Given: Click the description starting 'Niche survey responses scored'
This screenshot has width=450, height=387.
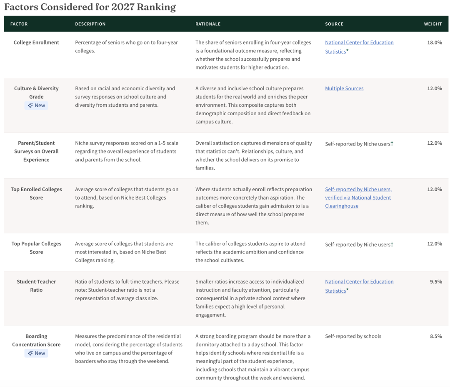Looking at the screenshot, I should [127, 151].
